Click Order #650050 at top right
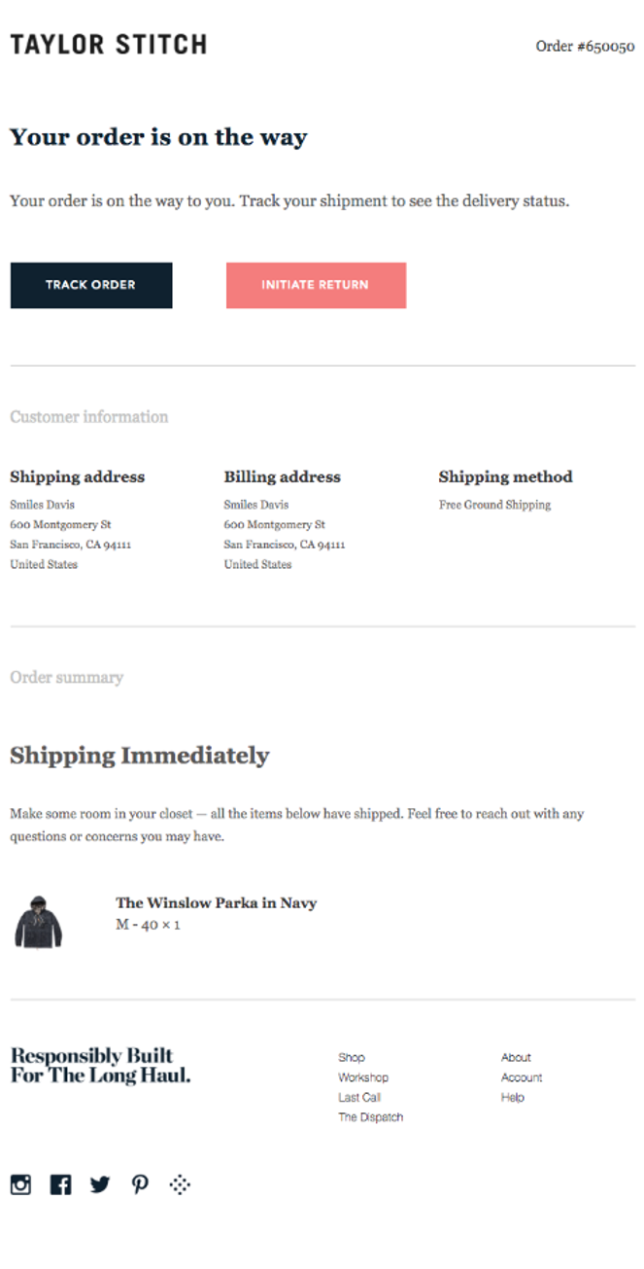 click(x=586, y=46)
